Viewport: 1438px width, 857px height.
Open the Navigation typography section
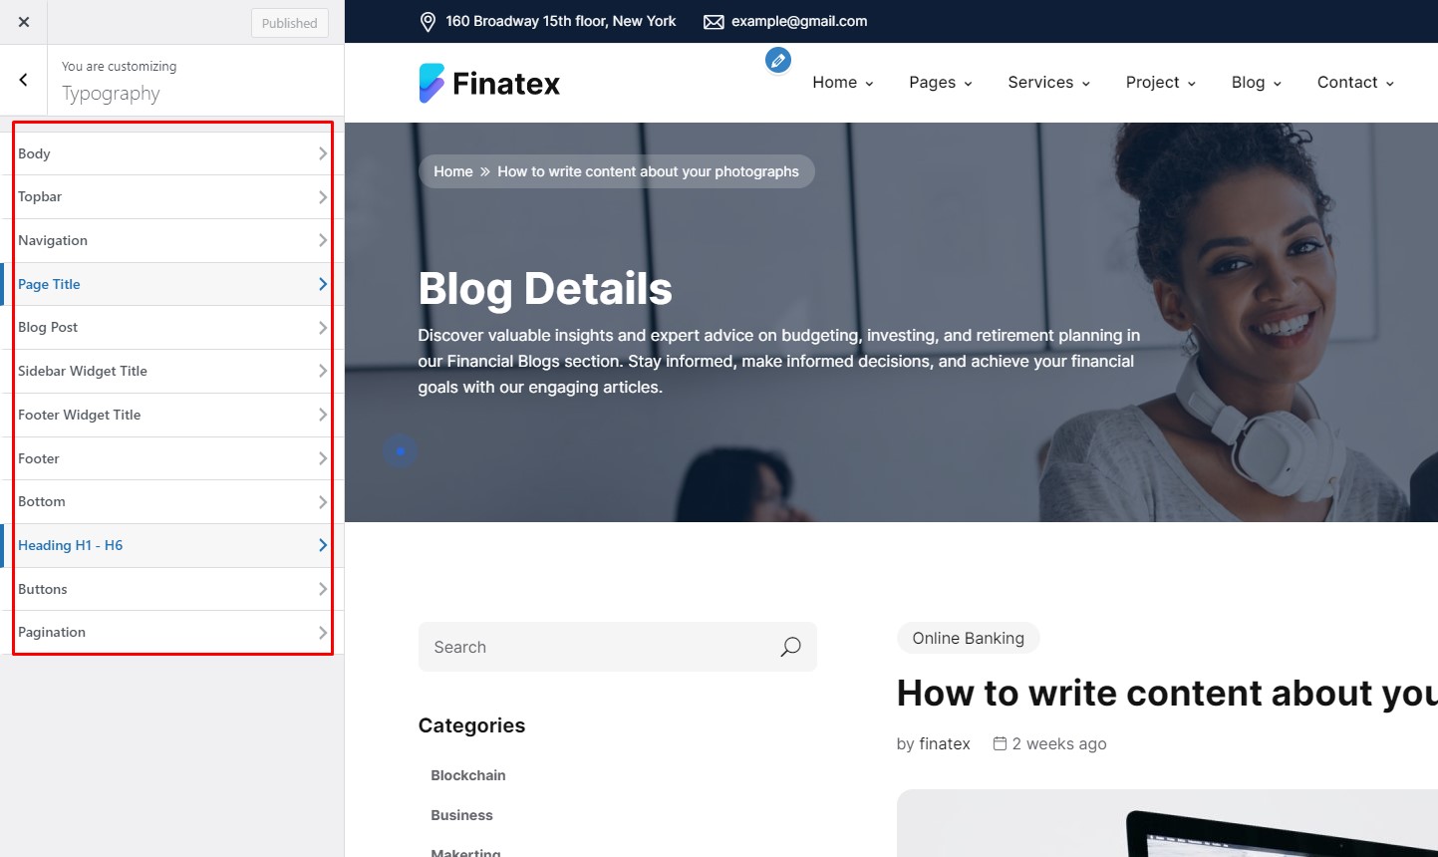[x=171, y=240]
